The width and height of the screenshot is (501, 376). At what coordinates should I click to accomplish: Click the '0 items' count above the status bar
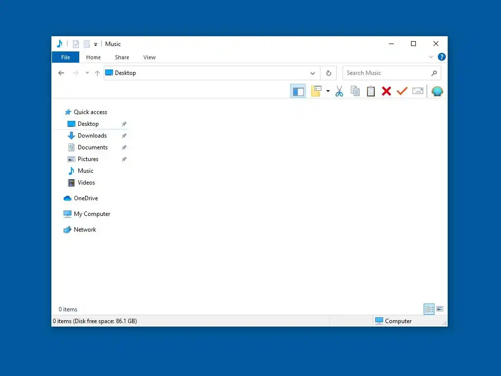click(x=68, y=309)
